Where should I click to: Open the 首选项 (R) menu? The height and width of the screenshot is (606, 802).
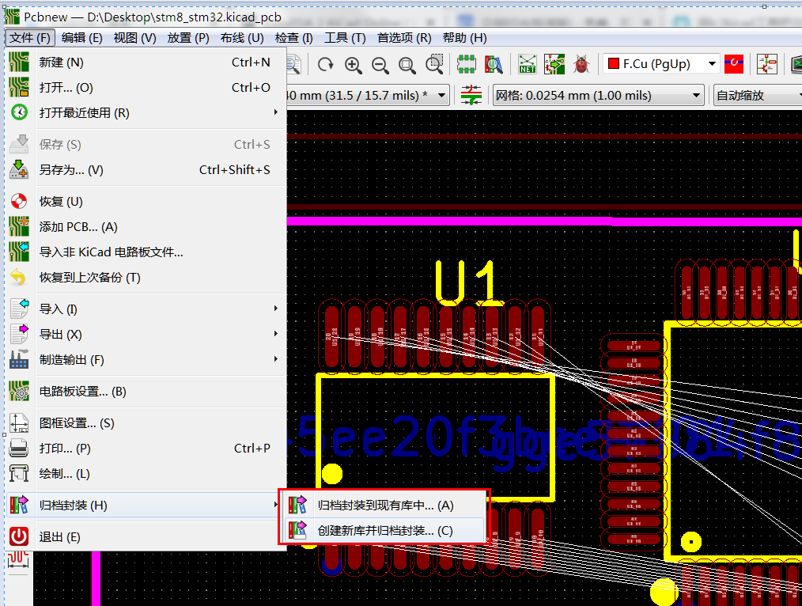pos(404,38)
